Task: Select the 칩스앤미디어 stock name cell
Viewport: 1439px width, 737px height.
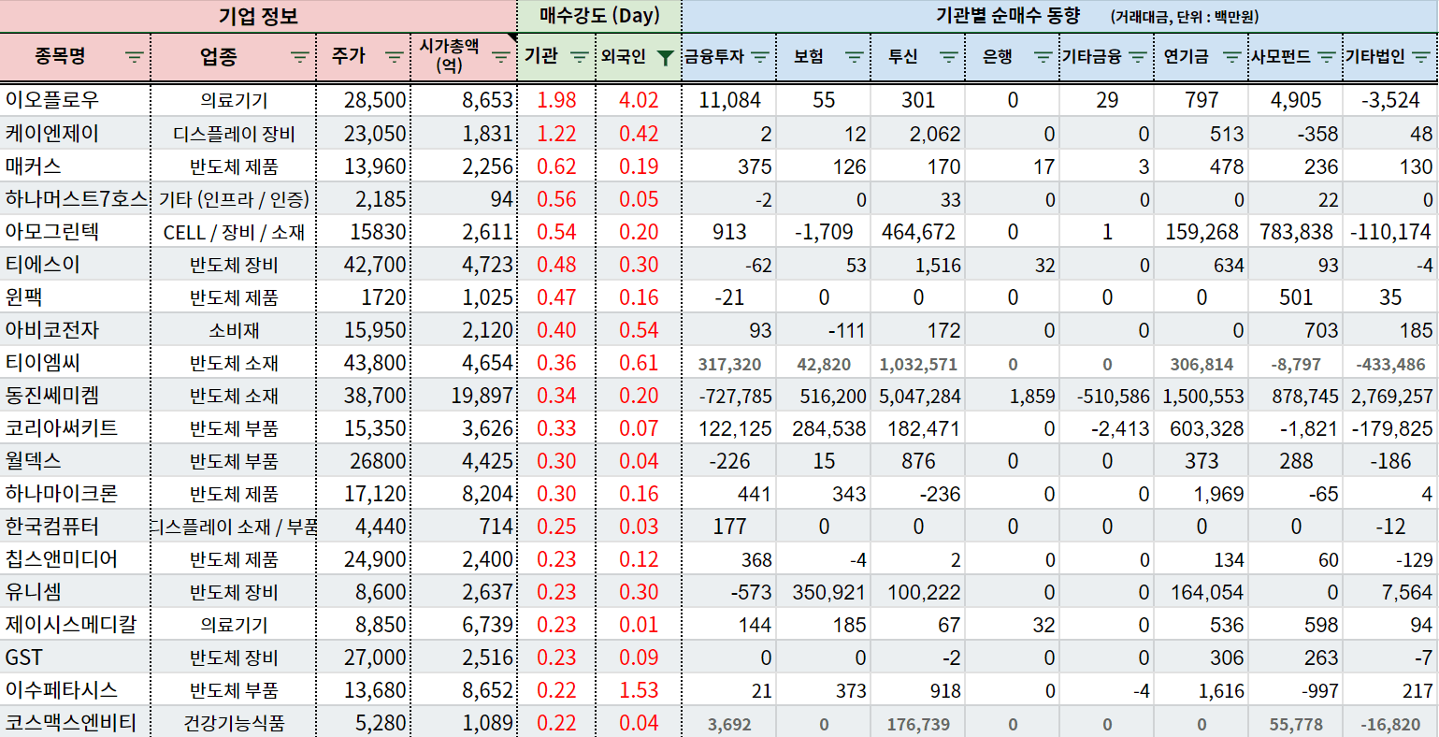Action: (x=74, y=558)
